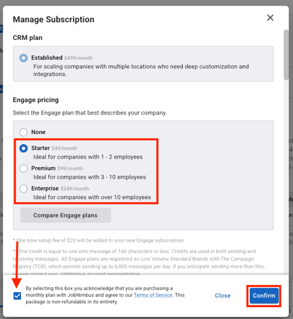Click the dialog's vertical scrollbar thumb
Screen dimensions: 293x319
[286, 54]
